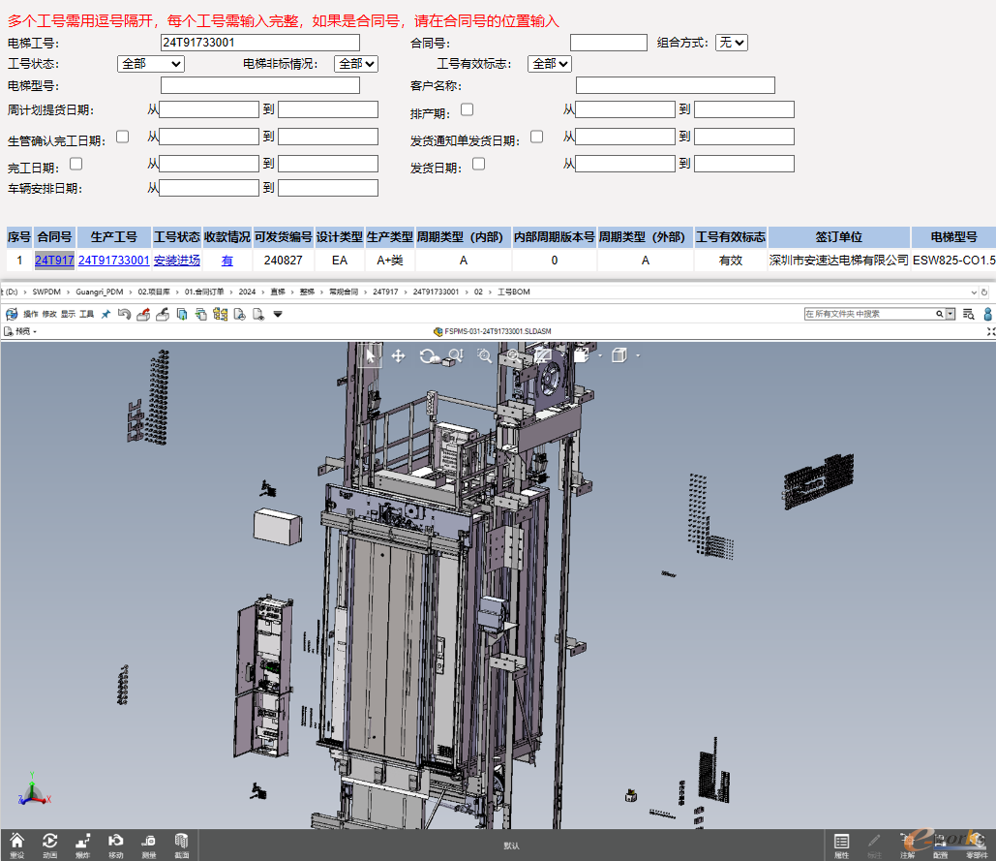Select the pointer tool in 3D viewer

click(370, 355)
